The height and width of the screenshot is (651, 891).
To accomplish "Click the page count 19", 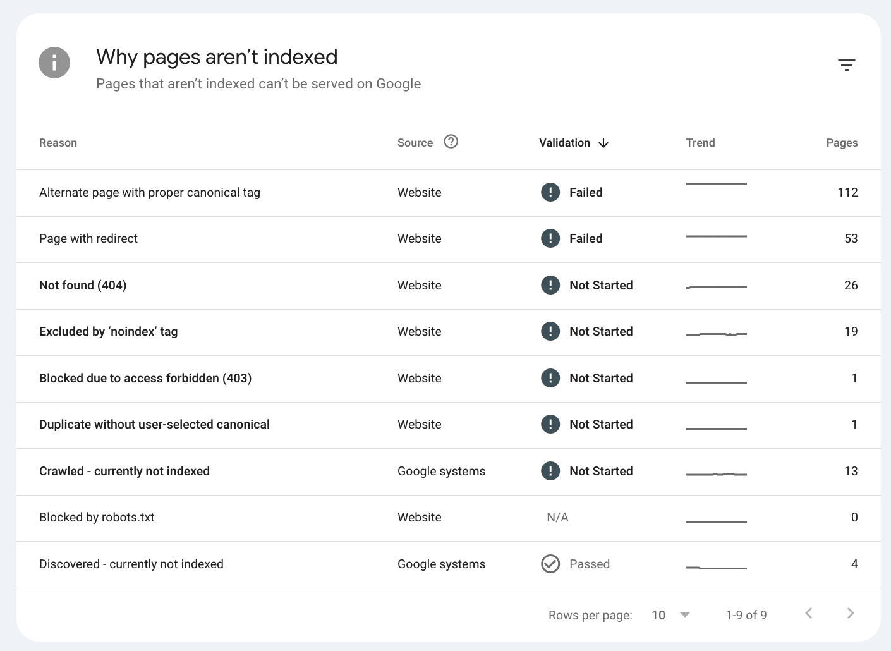I will coord(851,331).
